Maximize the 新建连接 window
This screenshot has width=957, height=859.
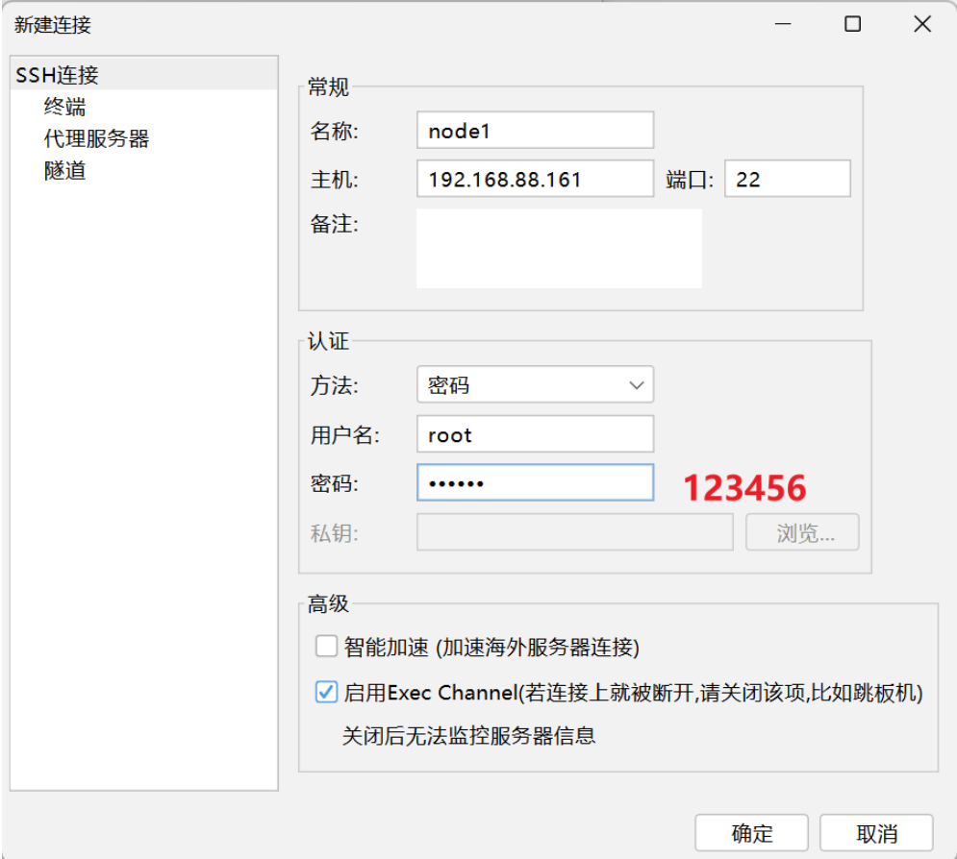[x=852, y=24]
